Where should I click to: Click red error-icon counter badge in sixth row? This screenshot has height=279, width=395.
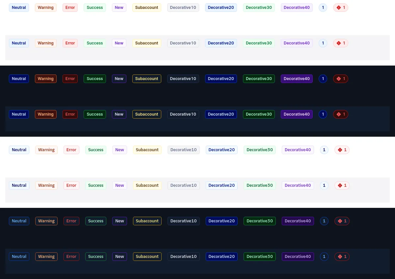(342, 185)
